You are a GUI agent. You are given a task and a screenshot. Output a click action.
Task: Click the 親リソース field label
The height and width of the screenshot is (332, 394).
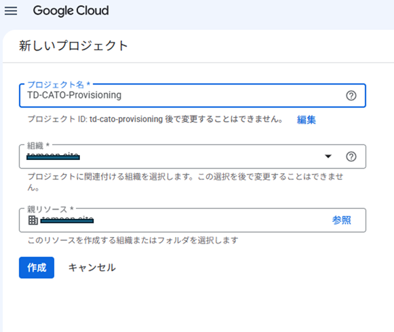point(50,209)
